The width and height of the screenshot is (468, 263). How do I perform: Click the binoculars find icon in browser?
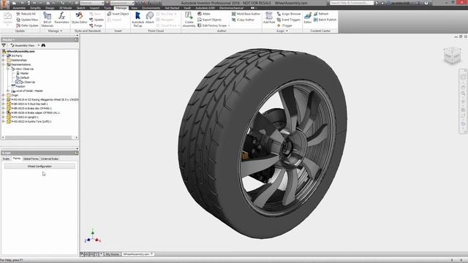tap(43, 45)
